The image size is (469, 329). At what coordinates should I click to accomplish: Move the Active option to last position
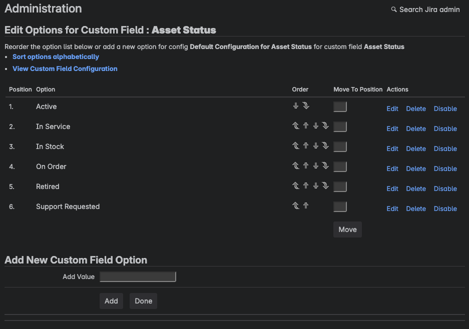click(x=306, y=106)
